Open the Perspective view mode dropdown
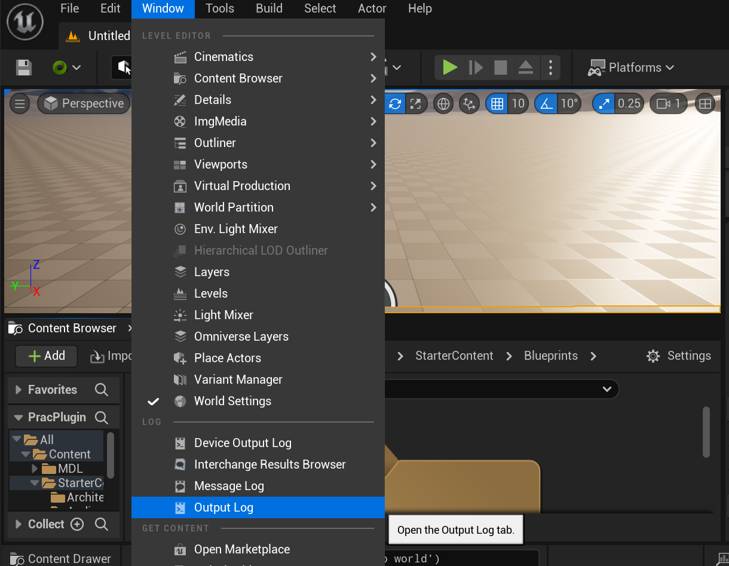Screen dimensions: 729x566 coord(84,104)
